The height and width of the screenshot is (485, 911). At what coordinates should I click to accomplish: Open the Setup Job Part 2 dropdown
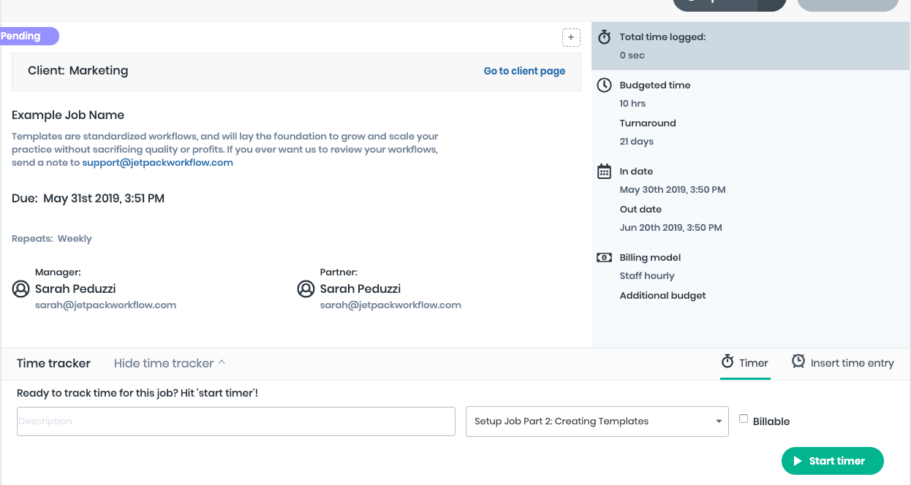click(x=597, y=421)
